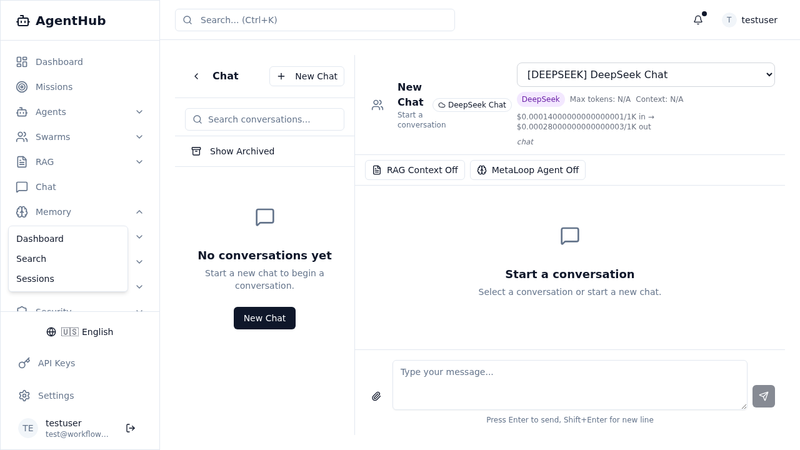The height and width of the screenshot is (450, 800).
Task: Click the paperclip attachment icon
Action: pos(376,396)
